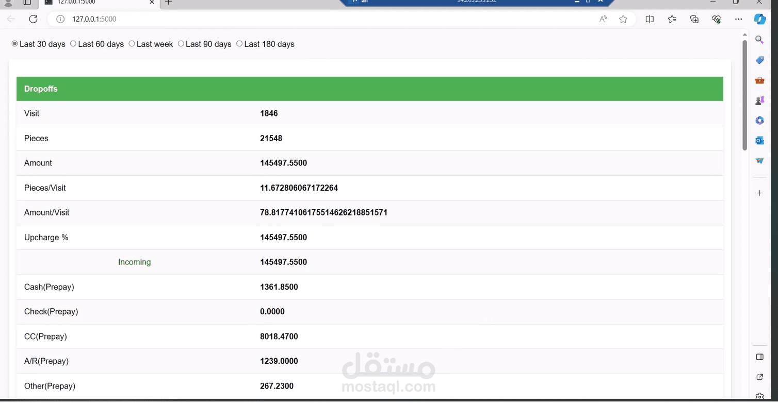
Task: Click the A/R(Prepay) label
Action: pos(46,361)
